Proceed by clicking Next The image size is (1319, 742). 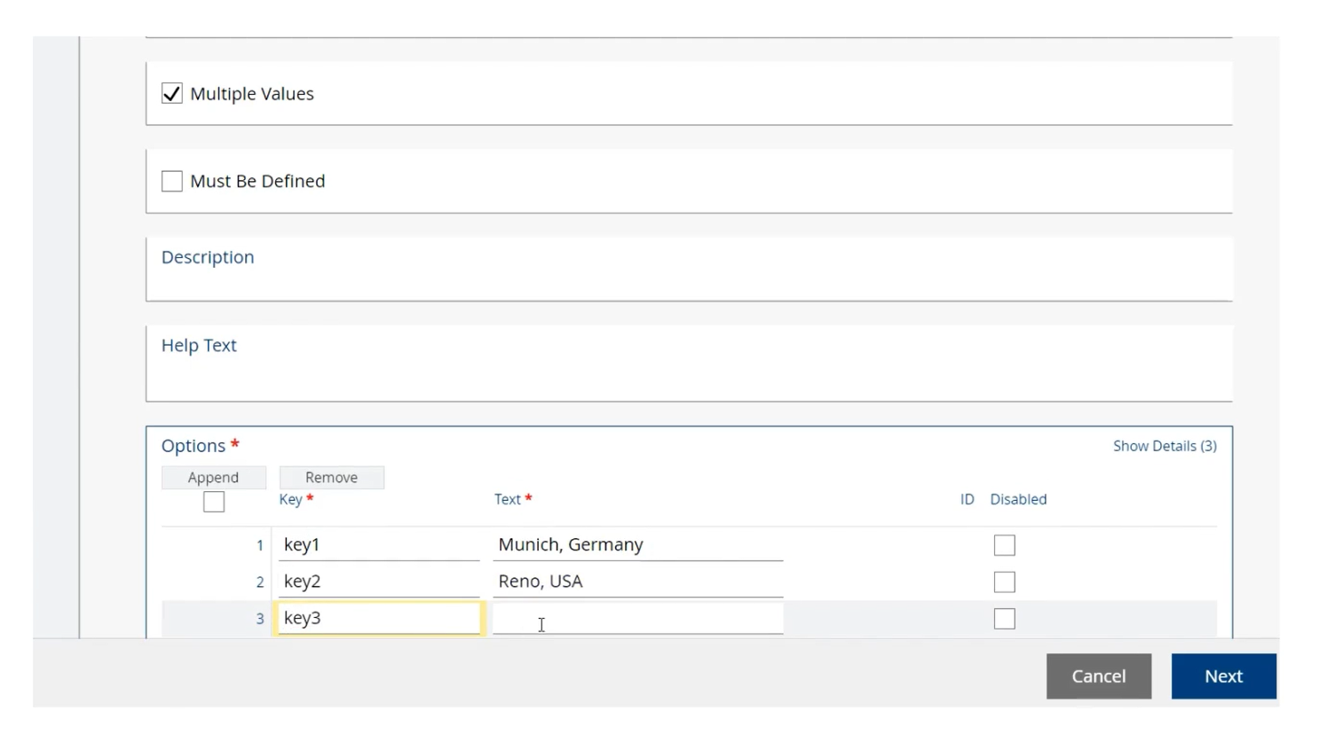1223,676
